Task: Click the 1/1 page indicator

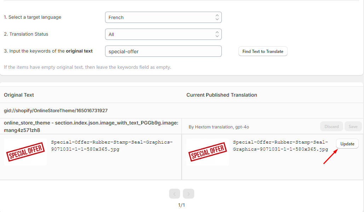Action: coord(181,205)
